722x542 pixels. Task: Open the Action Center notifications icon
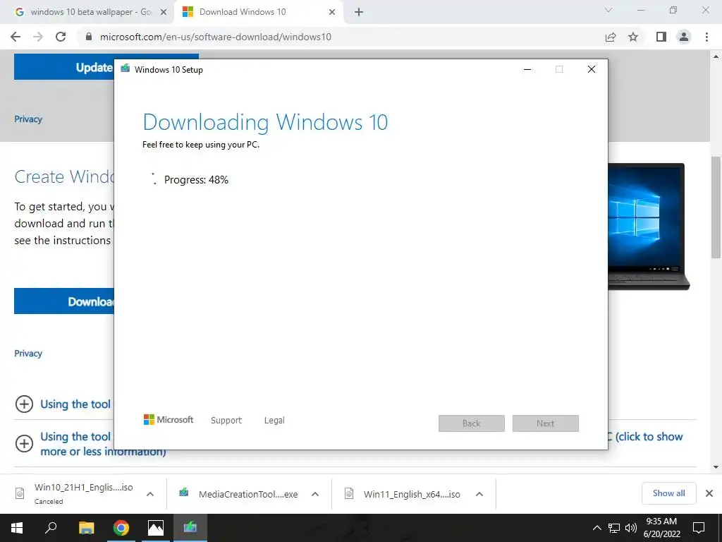click(699, 528)
